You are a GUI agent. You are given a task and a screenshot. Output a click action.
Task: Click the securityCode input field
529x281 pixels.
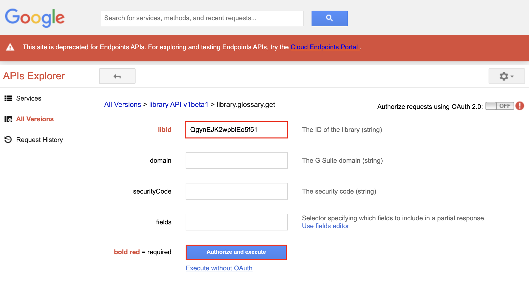point(237,191)
